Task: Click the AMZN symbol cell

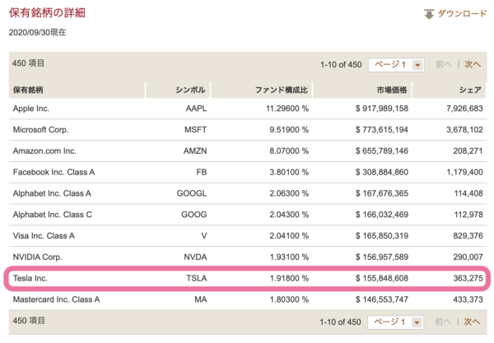Action: tap(195, 151)
